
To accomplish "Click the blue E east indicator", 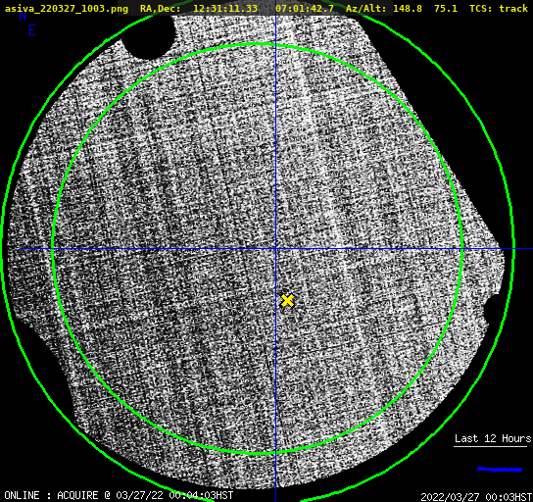I will (x=32, y=30).
